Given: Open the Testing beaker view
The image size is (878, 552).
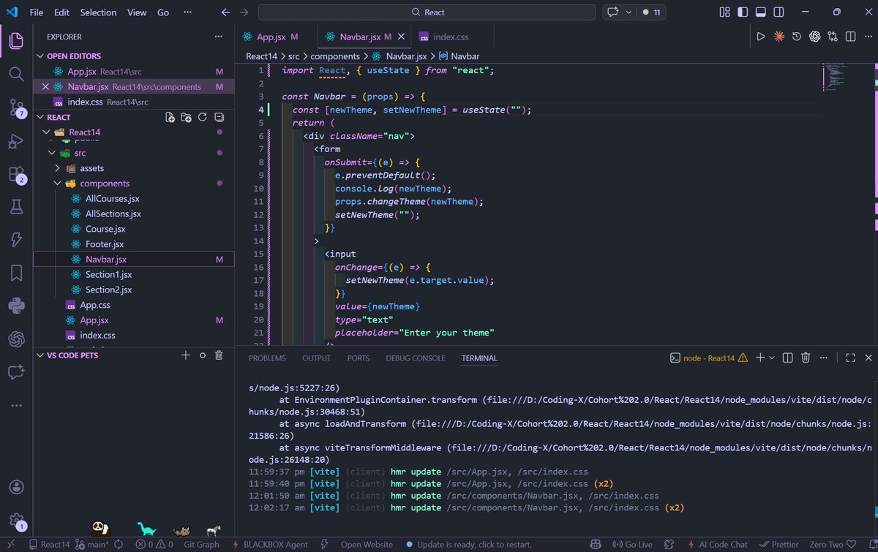Looking at the screenshot, I should 16,207.
